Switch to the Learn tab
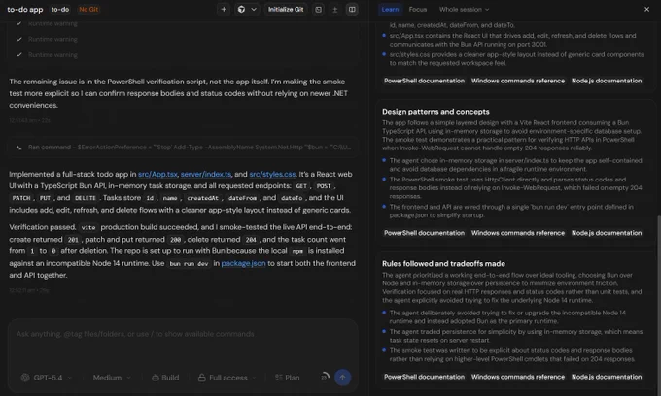This screenshot has height=396, width=661. pyautogui.click(x=390, y=10)
